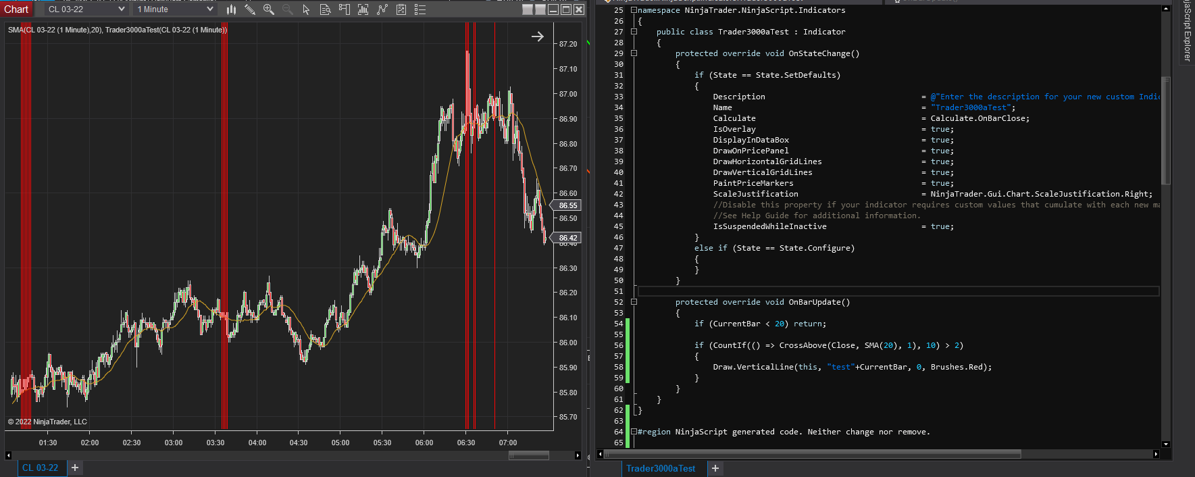
Task: Click the chart horizontal scrollbar thumb
Action: click(528, 455)
